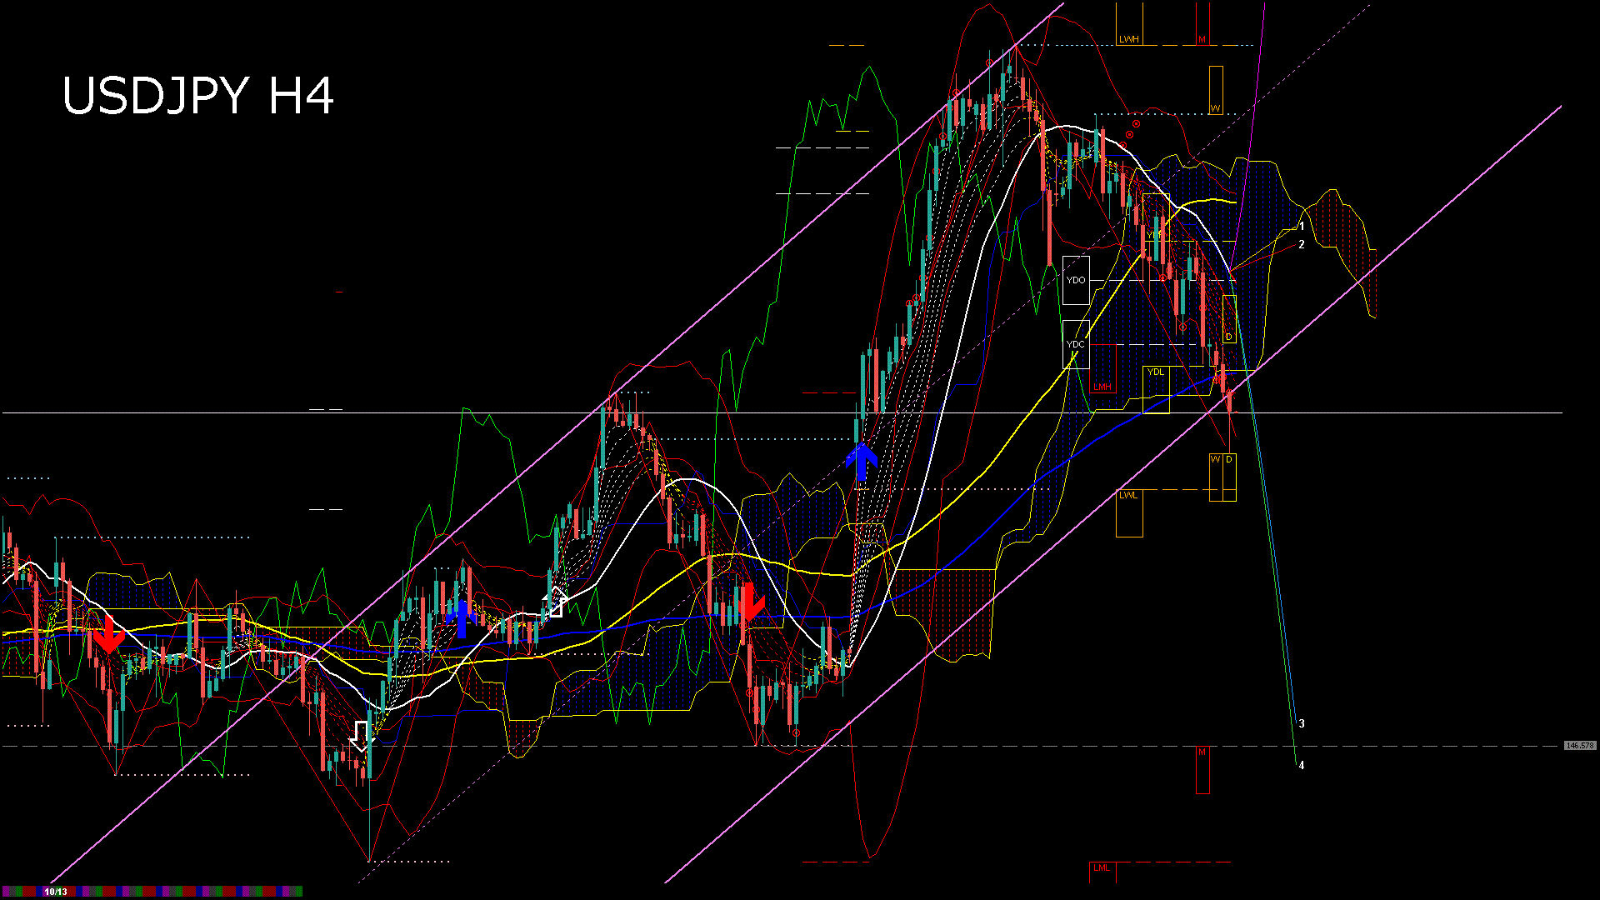Click the red LMH level label
1600x900 pixels.
1102,387
